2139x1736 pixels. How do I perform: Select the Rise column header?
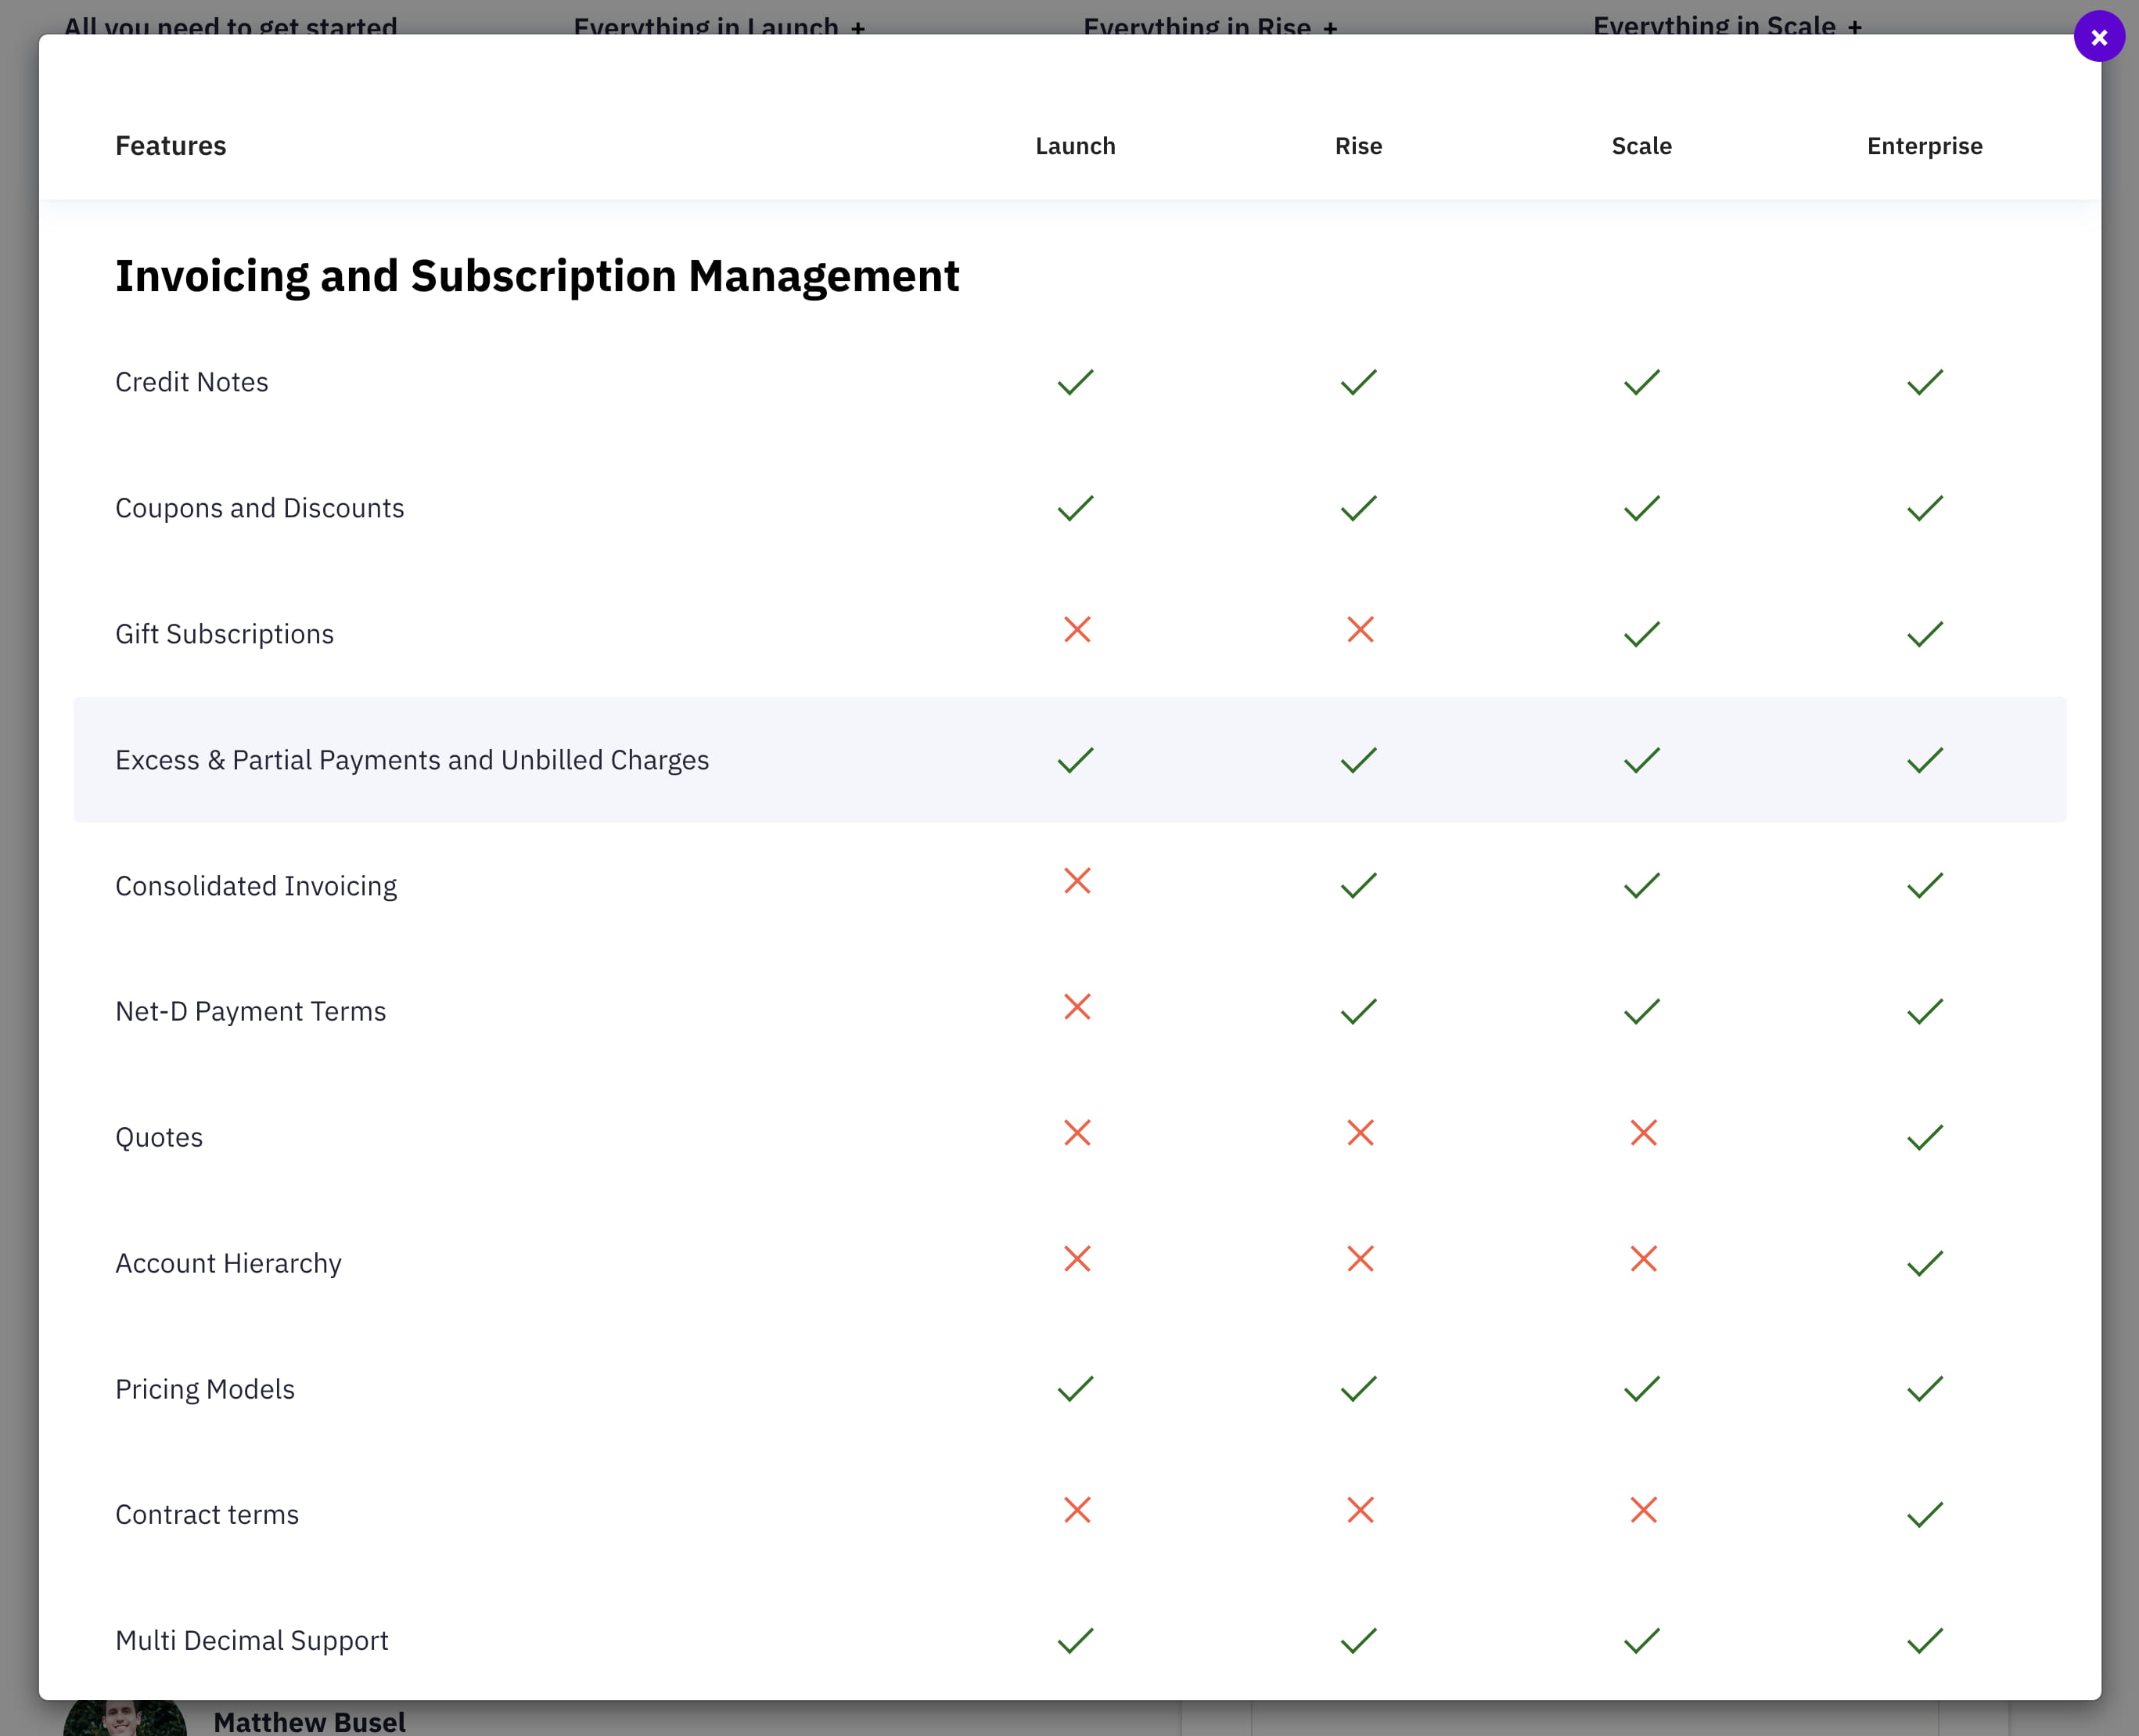pyautogui.click(x=1358, y=146)
